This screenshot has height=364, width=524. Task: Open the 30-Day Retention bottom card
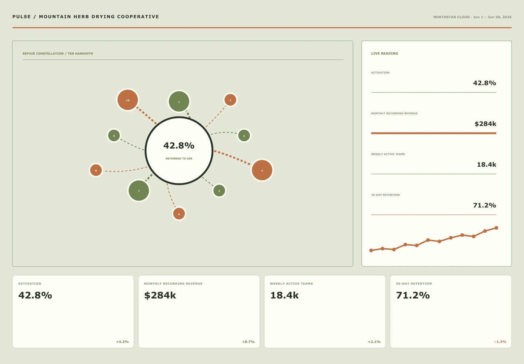click(x=451, y=312)
